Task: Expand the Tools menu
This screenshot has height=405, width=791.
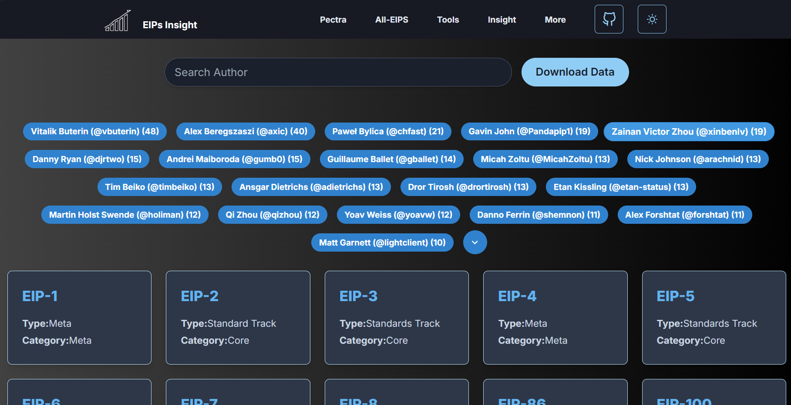Action: tap(448, 20)
